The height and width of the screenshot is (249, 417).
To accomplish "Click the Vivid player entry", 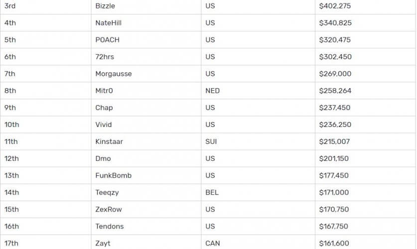I will [104, 124].
